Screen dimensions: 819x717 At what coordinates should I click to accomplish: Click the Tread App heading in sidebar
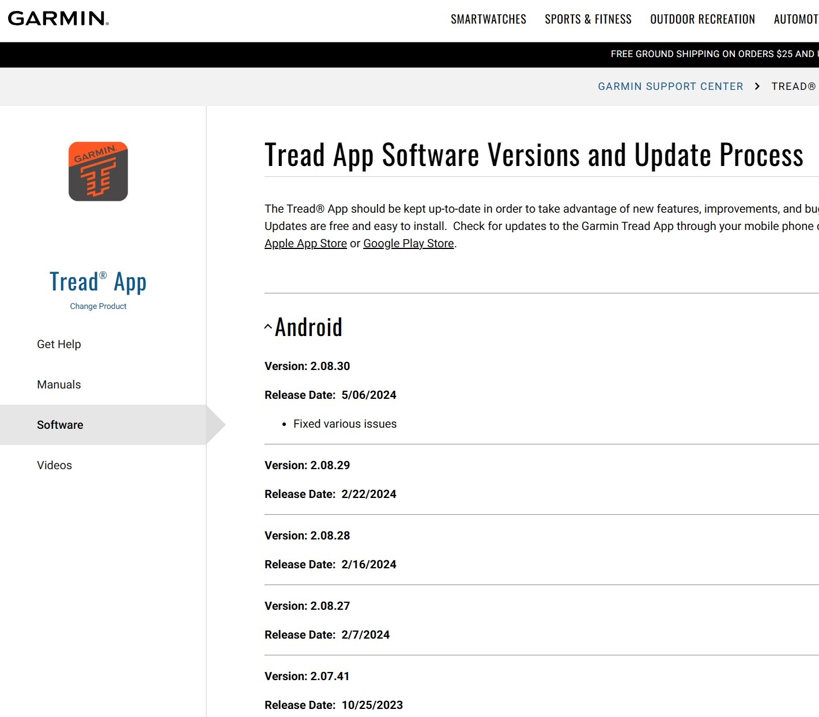pyautogui.click(x=98, y=282)
